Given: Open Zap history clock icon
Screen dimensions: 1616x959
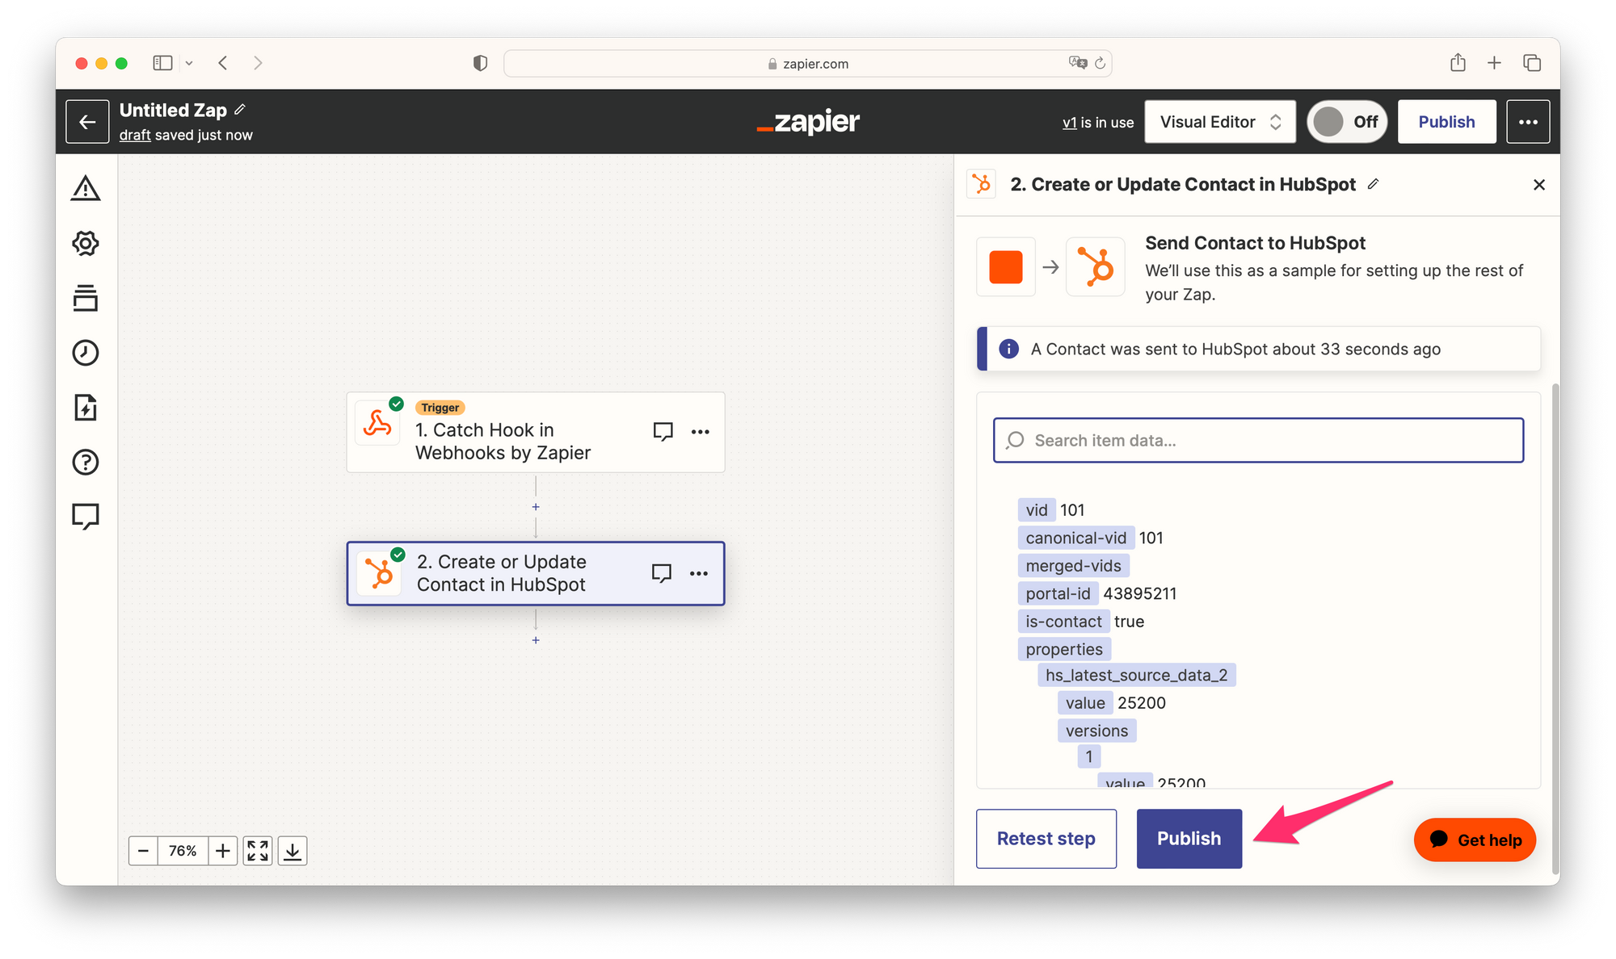Looking at the screenshot, I should [x=86, y=353].
